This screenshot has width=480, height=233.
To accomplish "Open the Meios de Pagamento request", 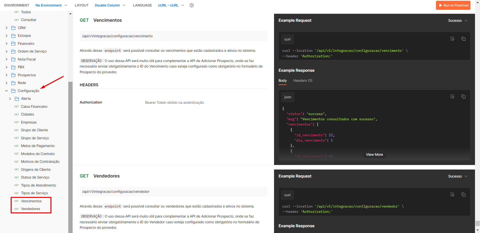I will coord(38,146).
